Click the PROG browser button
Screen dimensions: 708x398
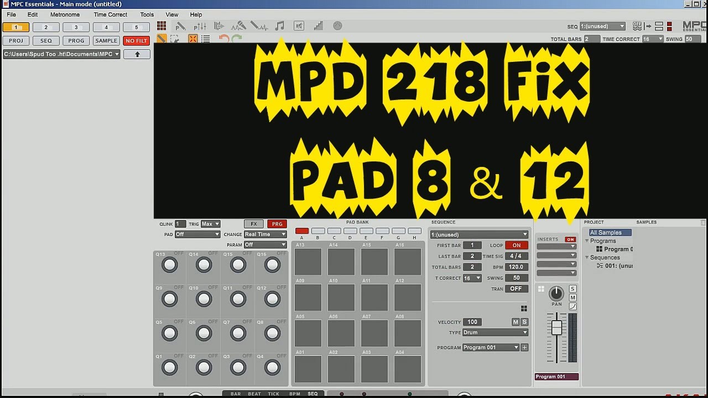[x=76, y=40]
